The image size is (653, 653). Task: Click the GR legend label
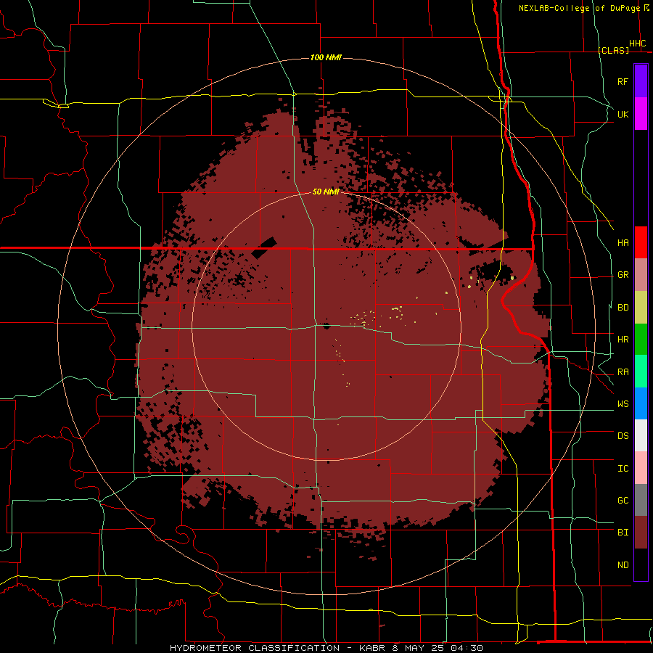[623, 275]
